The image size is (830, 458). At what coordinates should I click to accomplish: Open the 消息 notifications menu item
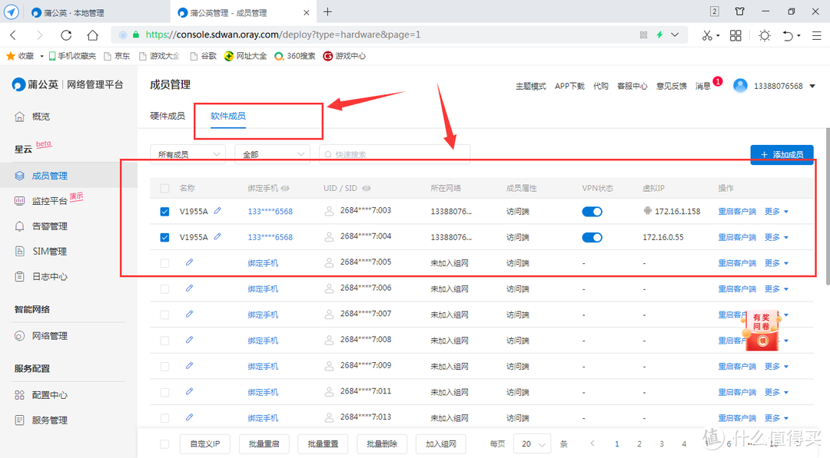703,85
